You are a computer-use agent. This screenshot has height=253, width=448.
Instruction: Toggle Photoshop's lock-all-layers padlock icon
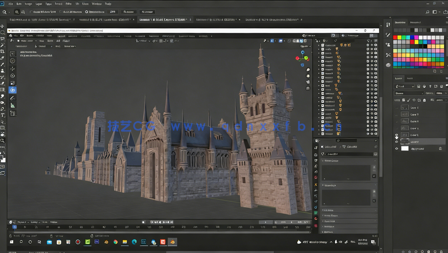point(424,100)
